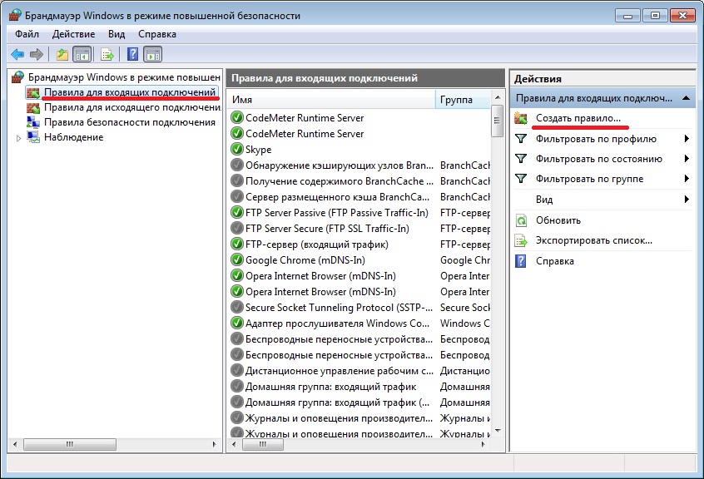Image resolution: width=704 pixels, height=479 pixels.
Task: Click the outbound rules tree icon
Action: [x=32, y=107]
